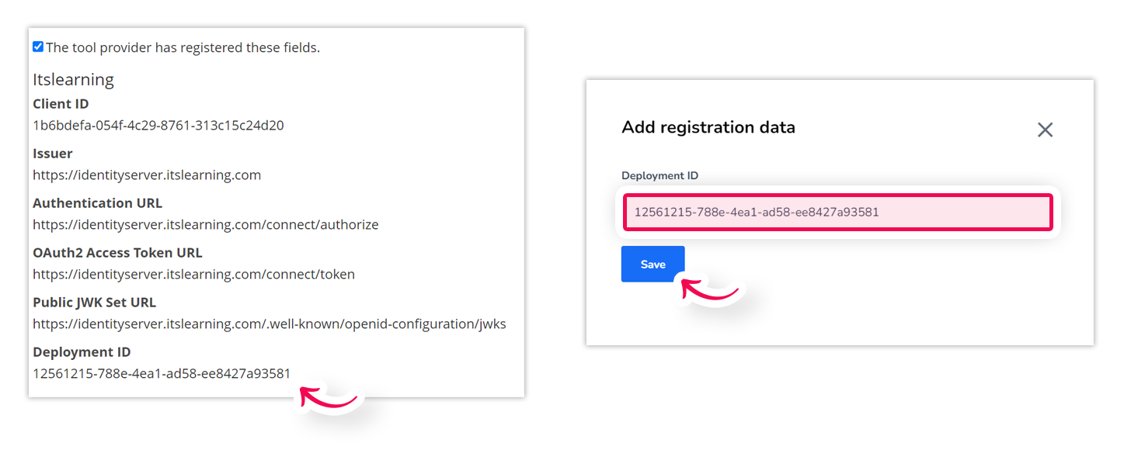Open the Public JWK Set URL link

(x=268, y=324)
